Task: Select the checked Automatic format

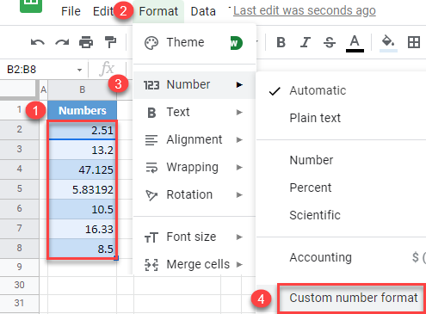Action: 341,90
